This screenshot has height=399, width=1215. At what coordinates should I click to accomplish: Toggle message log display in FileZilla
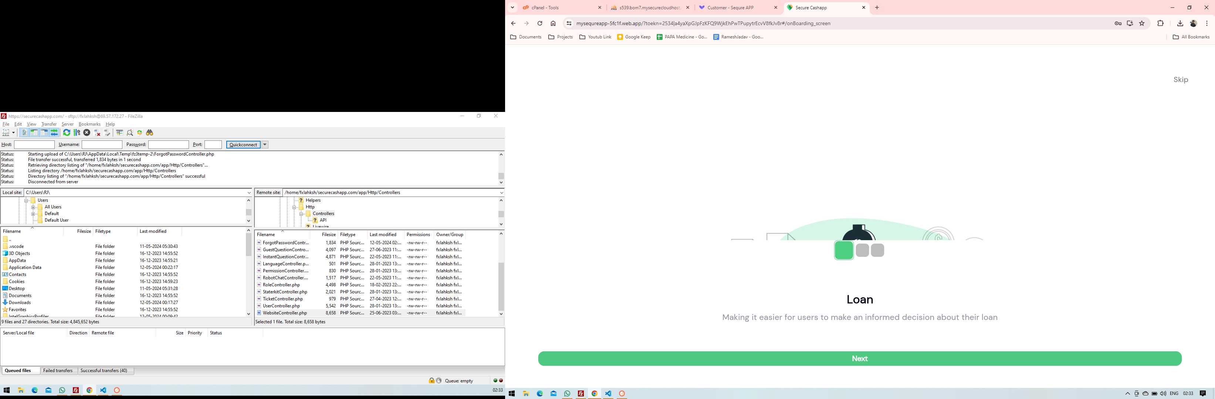[24, 133]
